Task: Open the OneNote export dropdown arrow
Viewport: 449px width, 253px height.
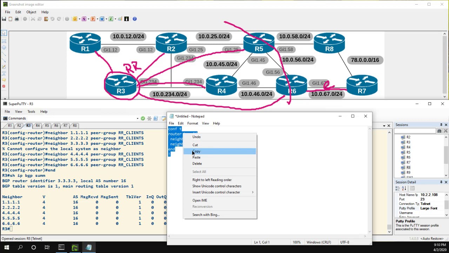Action: point(88,19)
